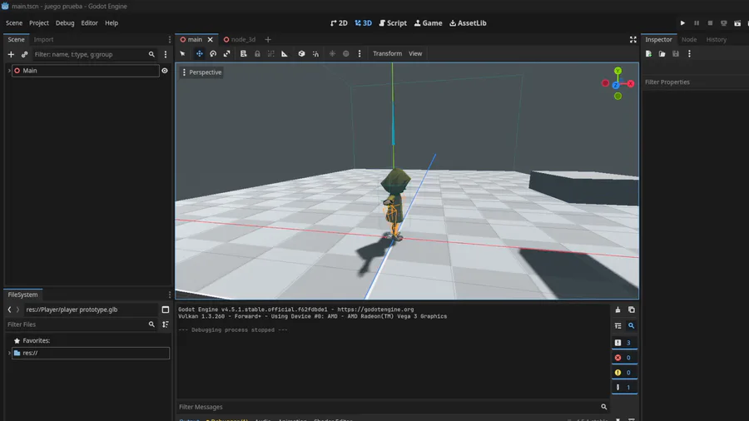Focus the Filter Properties field
749x421 pixels.
pyautogui.click(x=695, y=82)
